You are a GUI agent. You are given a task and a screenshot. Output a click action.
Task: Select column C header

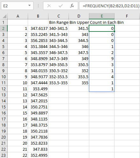[59, 16]
